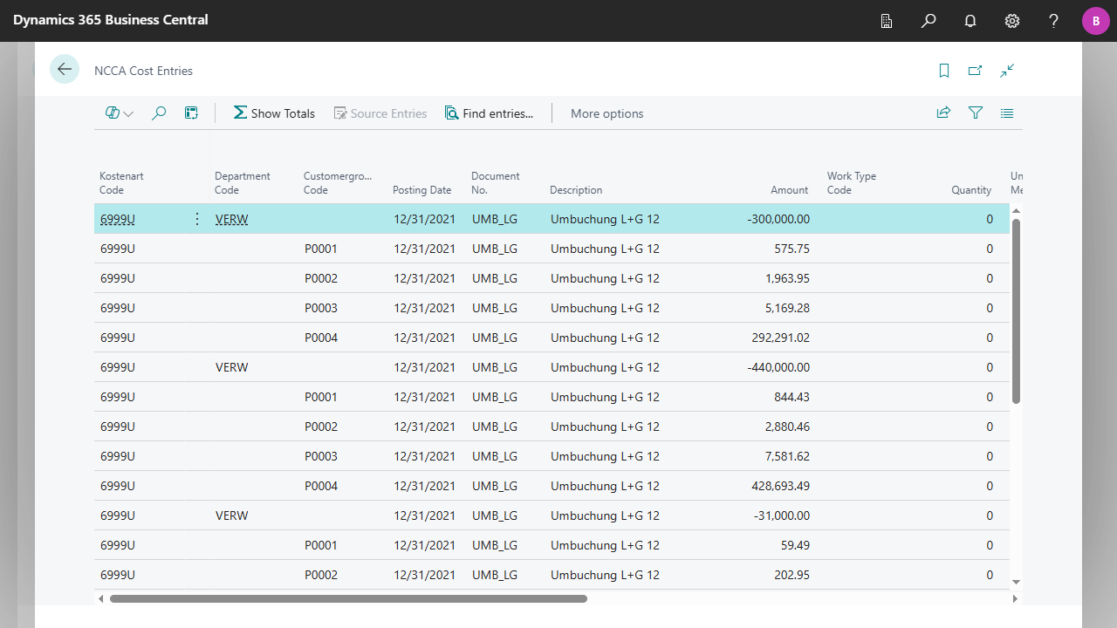1117x628 pixels.
Task: Click the horizontal scrollbar thumb
Action: click(348, 599)
